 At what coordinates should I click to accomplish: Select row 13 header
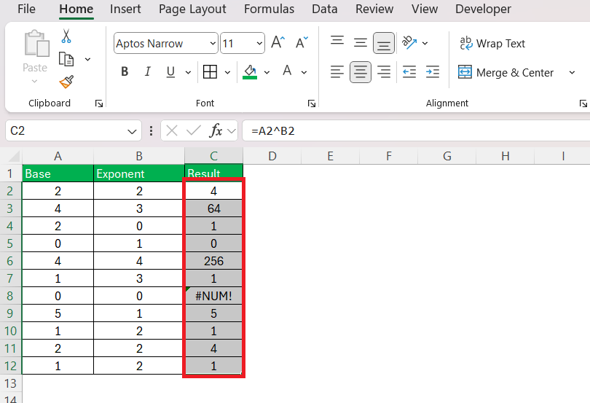[10, 383]
